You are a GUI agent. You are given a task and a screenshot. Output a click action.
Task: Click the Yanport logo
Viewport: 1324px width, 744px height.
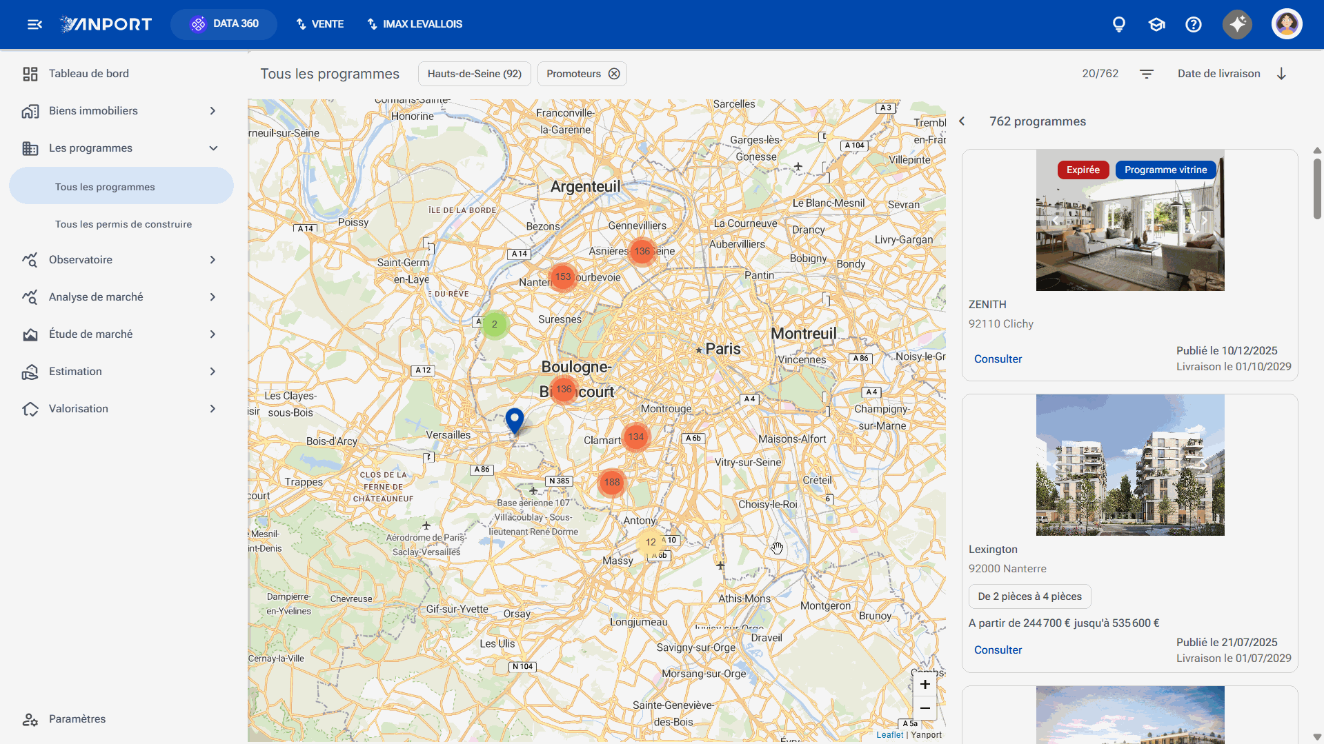106,24
